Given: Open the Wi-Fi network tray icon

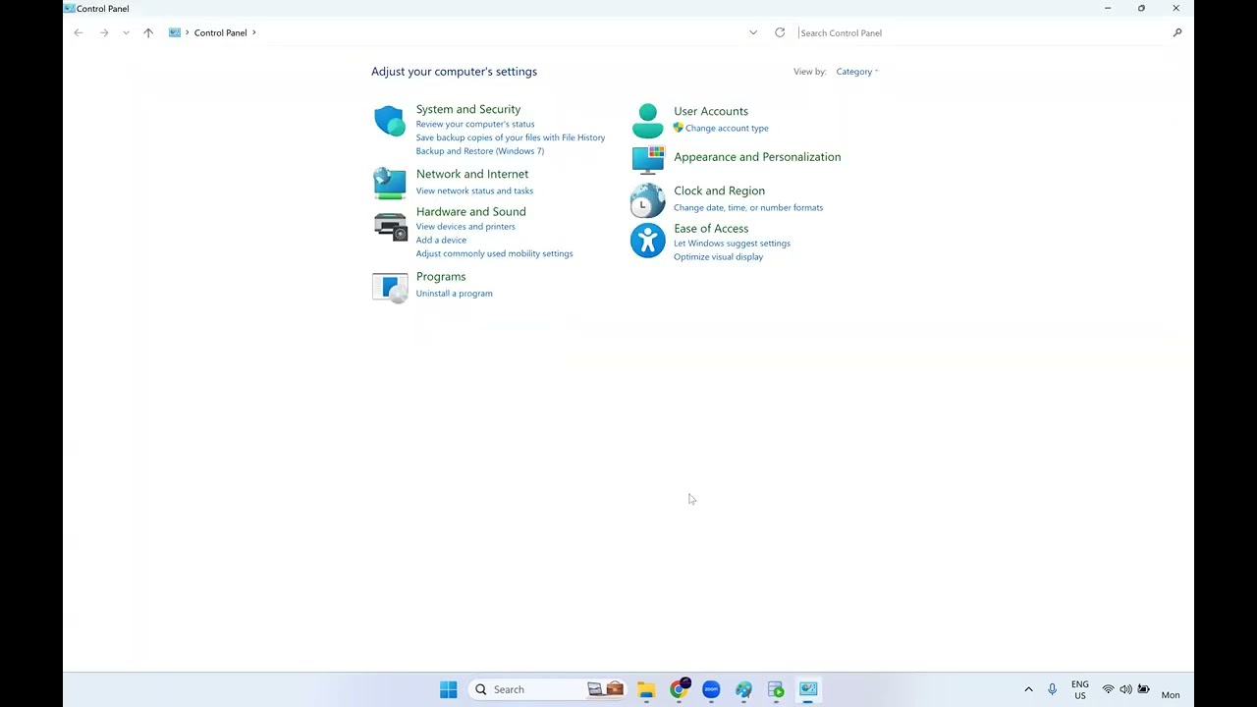Looking at the screenshot, I should [x=1108, y=689].
